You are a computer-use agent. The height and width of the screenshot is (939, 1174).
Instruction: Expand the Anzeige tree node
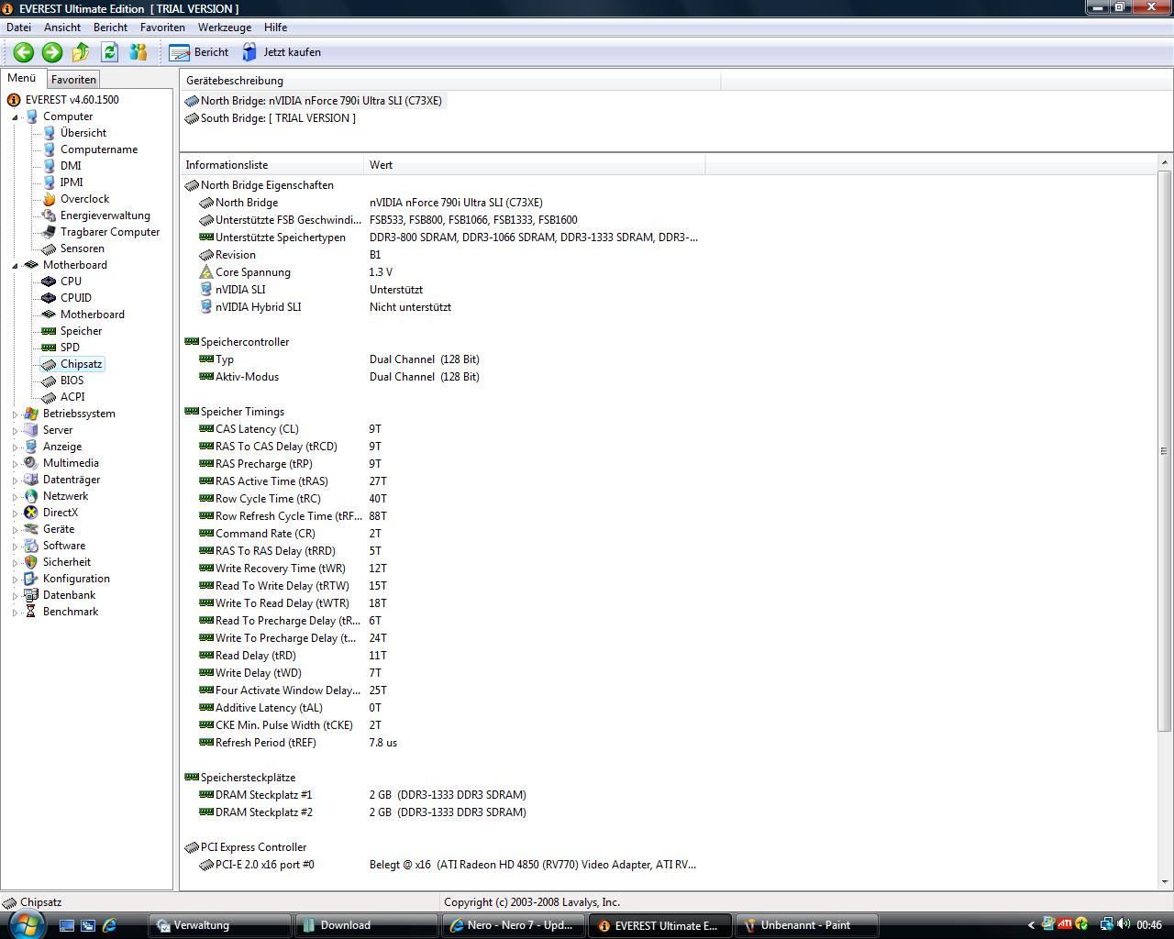coord(15,447)
